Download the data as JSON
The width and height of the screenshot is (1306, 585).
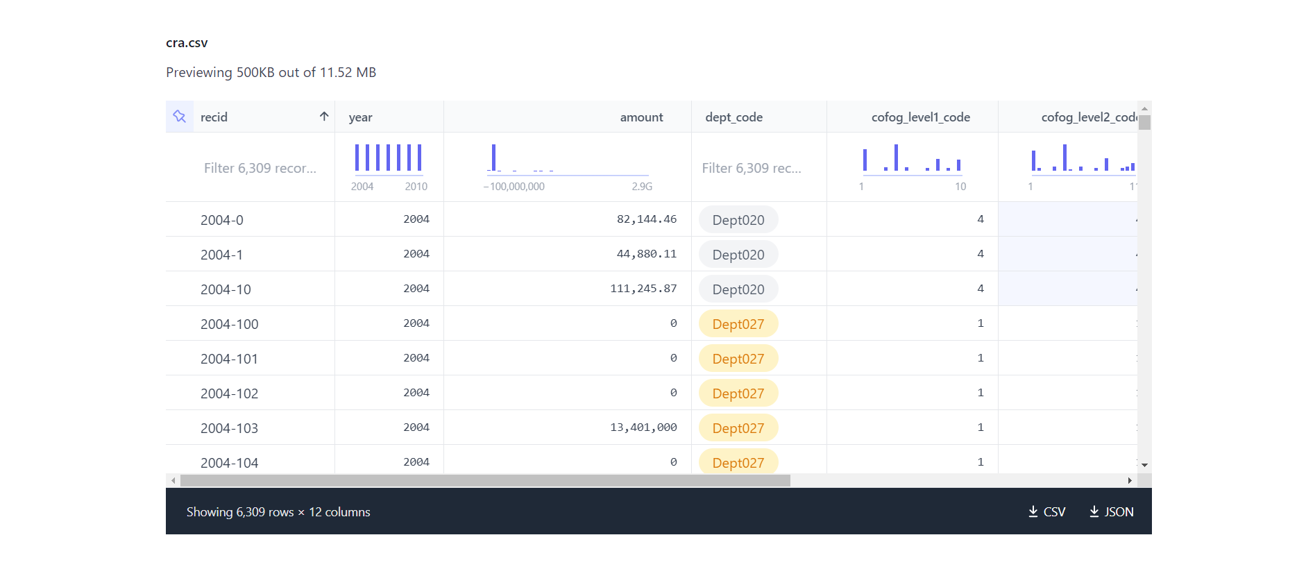point(1111,511)
